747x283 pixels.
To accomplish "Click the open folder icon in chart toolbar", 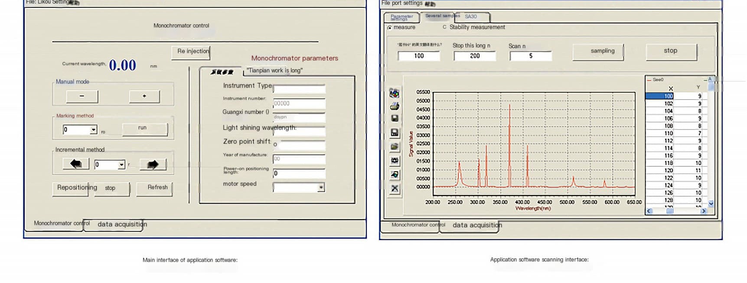I will tap(395, 147).
